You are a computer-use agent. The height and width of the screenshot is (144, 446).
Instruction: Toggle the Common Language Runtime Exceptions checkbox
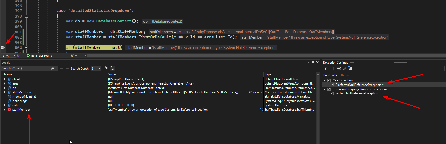click(329, 89)
